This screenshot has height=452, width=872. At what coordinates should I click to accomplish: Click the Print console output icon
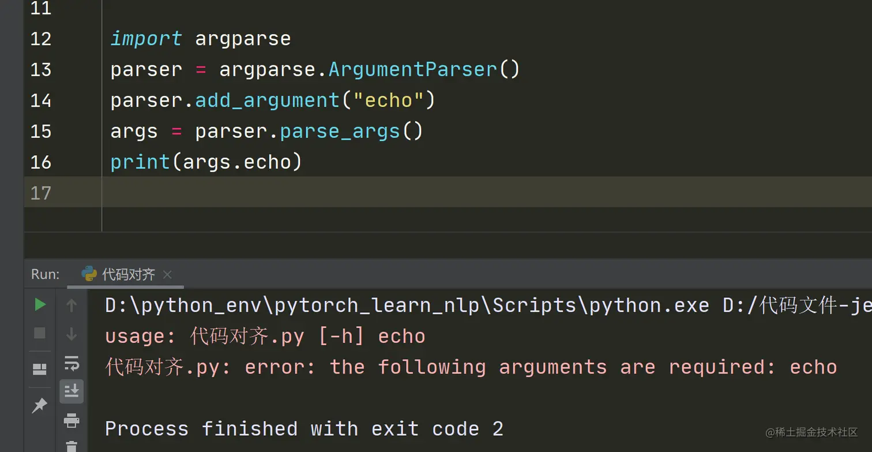72,420
